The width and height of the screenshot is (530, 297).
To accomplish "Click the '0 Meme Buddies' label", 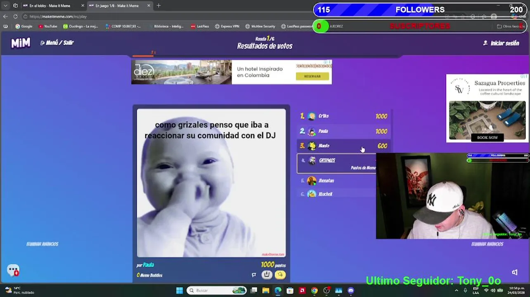I will 149,275.
